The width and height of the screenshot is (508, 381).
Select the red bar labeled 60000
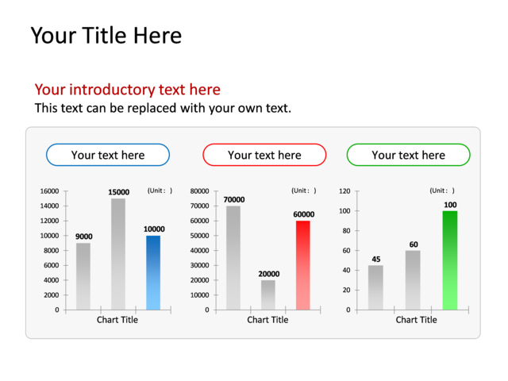point(303,265)
